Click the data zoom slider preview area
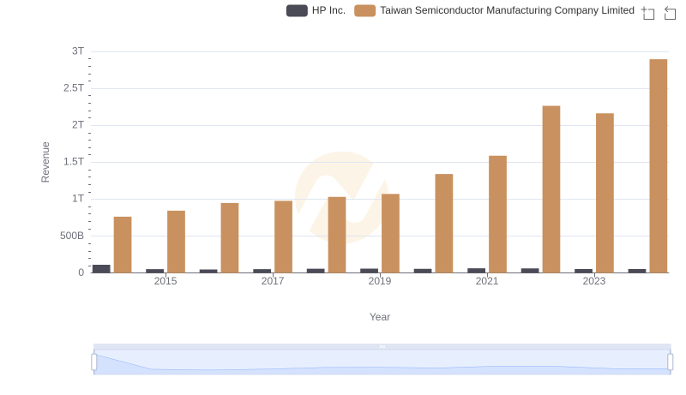The height and width of the screenshot is (395, 686). [382, 362]
